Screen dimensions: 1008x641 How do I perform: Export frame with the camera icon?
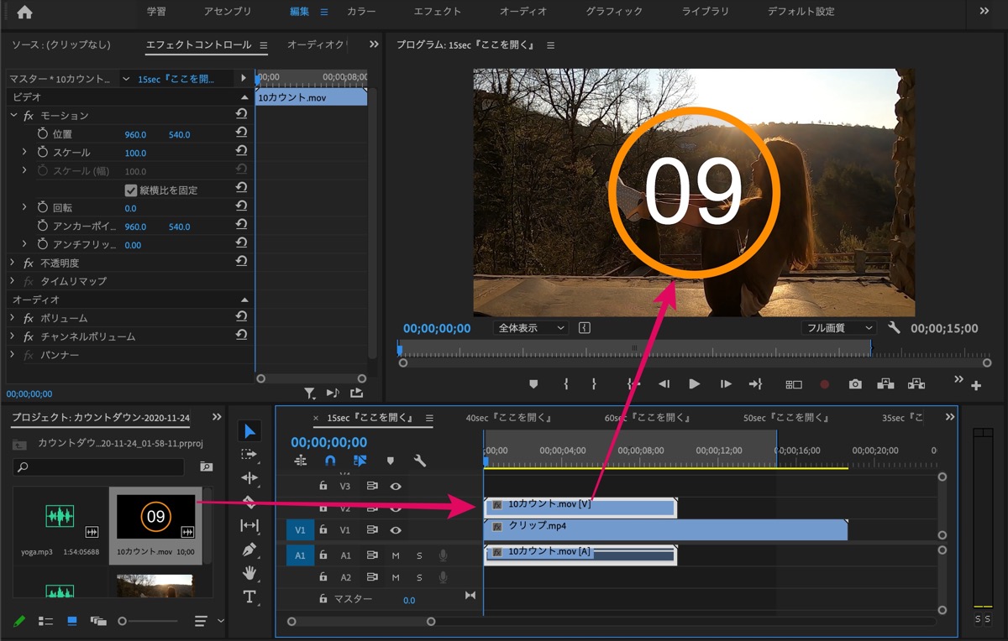[855, 384]
